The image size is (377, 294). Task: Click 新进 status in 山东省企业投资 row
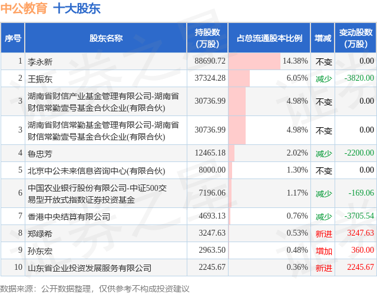click(323, 268)
